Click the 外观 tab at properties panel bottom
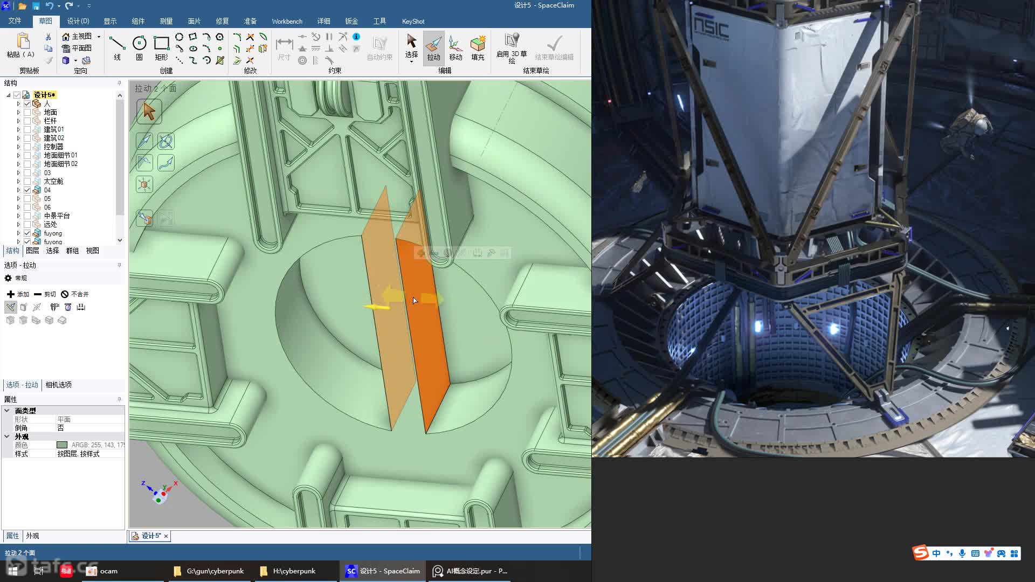1035x582 pixels. tap(32, 536)
